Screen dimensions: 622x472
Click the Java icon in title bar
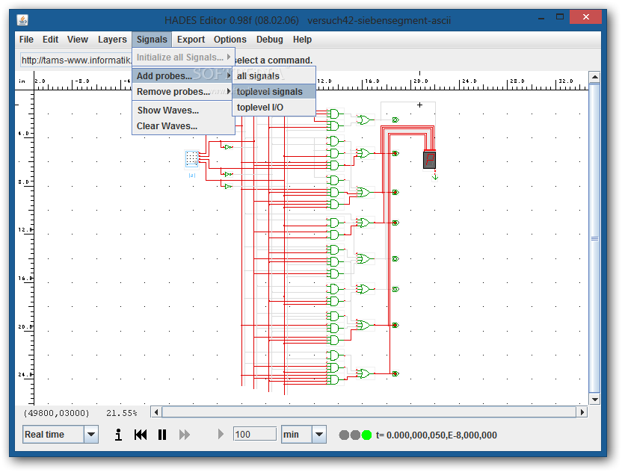pyautogui.click(x=22, y=20)
